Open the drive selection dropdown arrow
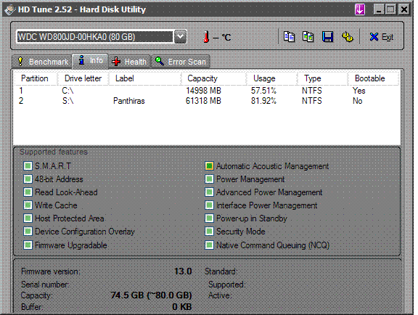The width and height of the screenshot is (418, 315). pos(181,36)
